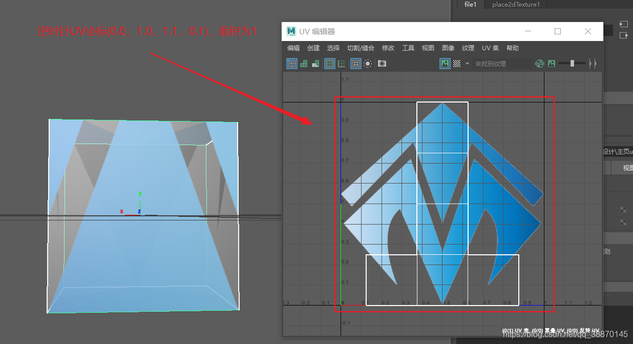Click the Maya logo in UV editor title

(x=291, y=31)
